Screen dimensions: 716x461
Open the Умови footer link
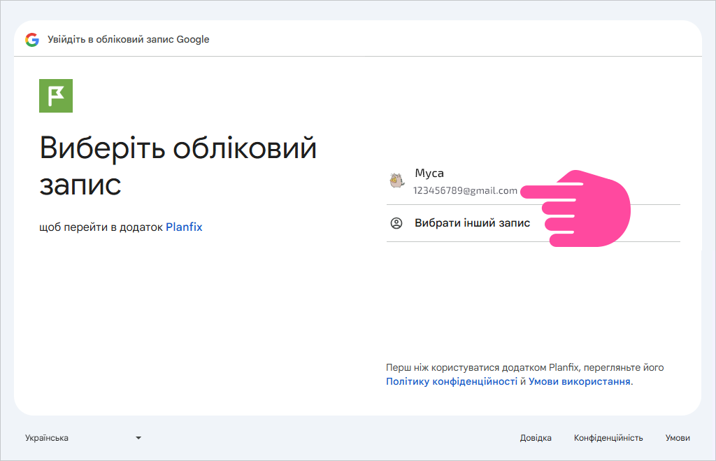click(x=678, y=438)
